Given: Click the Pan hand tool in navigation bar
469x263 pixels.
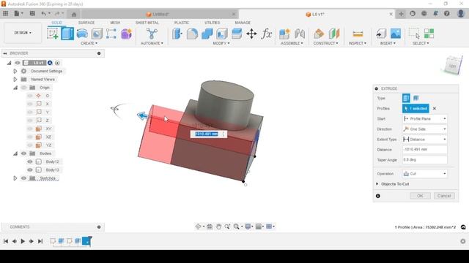Looking at the screenshot, I should coord(218,226).
